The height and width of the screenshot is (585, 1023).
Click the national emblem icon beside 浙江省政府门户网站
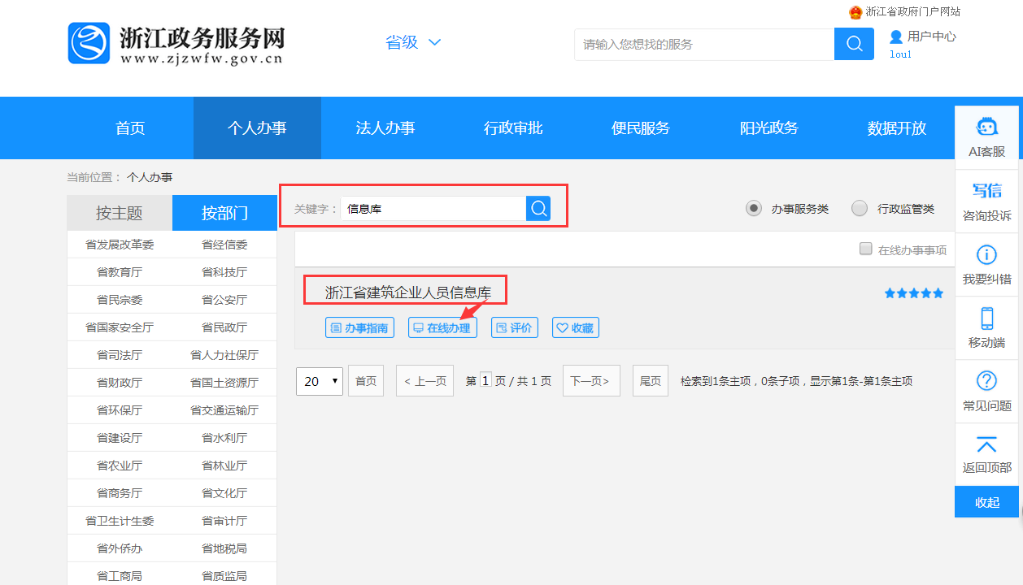(x=855, y=12)
